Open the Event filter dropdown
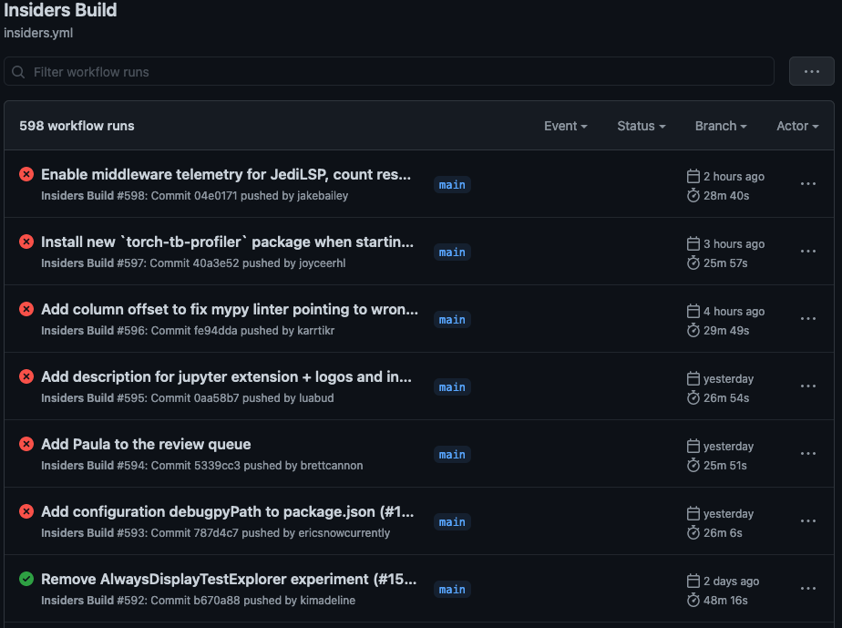This screenshot has height=628, width=842. tap(565, 126)
